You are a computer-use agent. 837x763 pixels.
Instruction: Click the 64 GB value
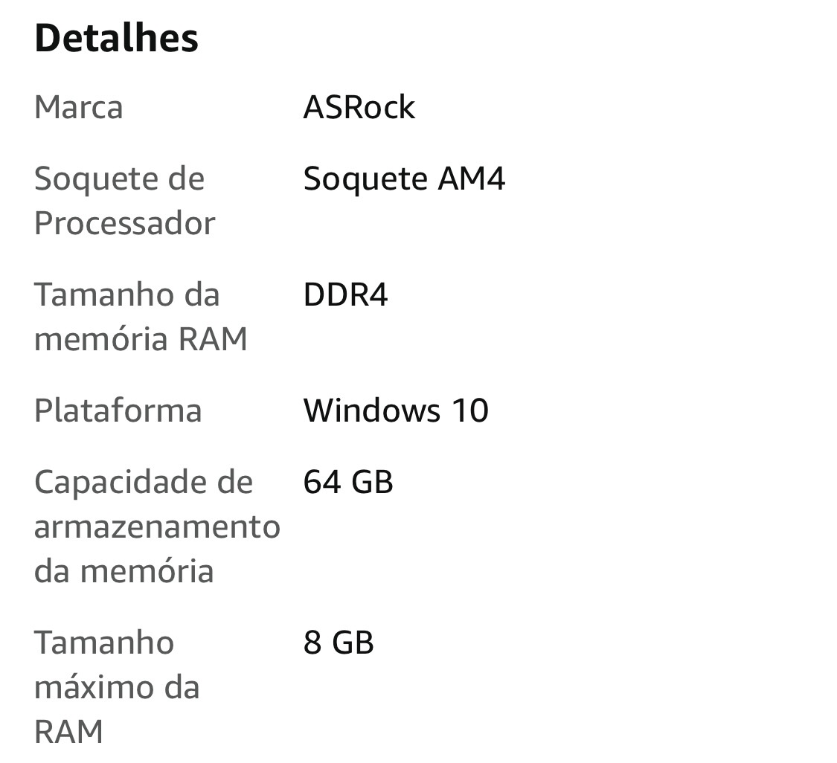pos(348,482)
